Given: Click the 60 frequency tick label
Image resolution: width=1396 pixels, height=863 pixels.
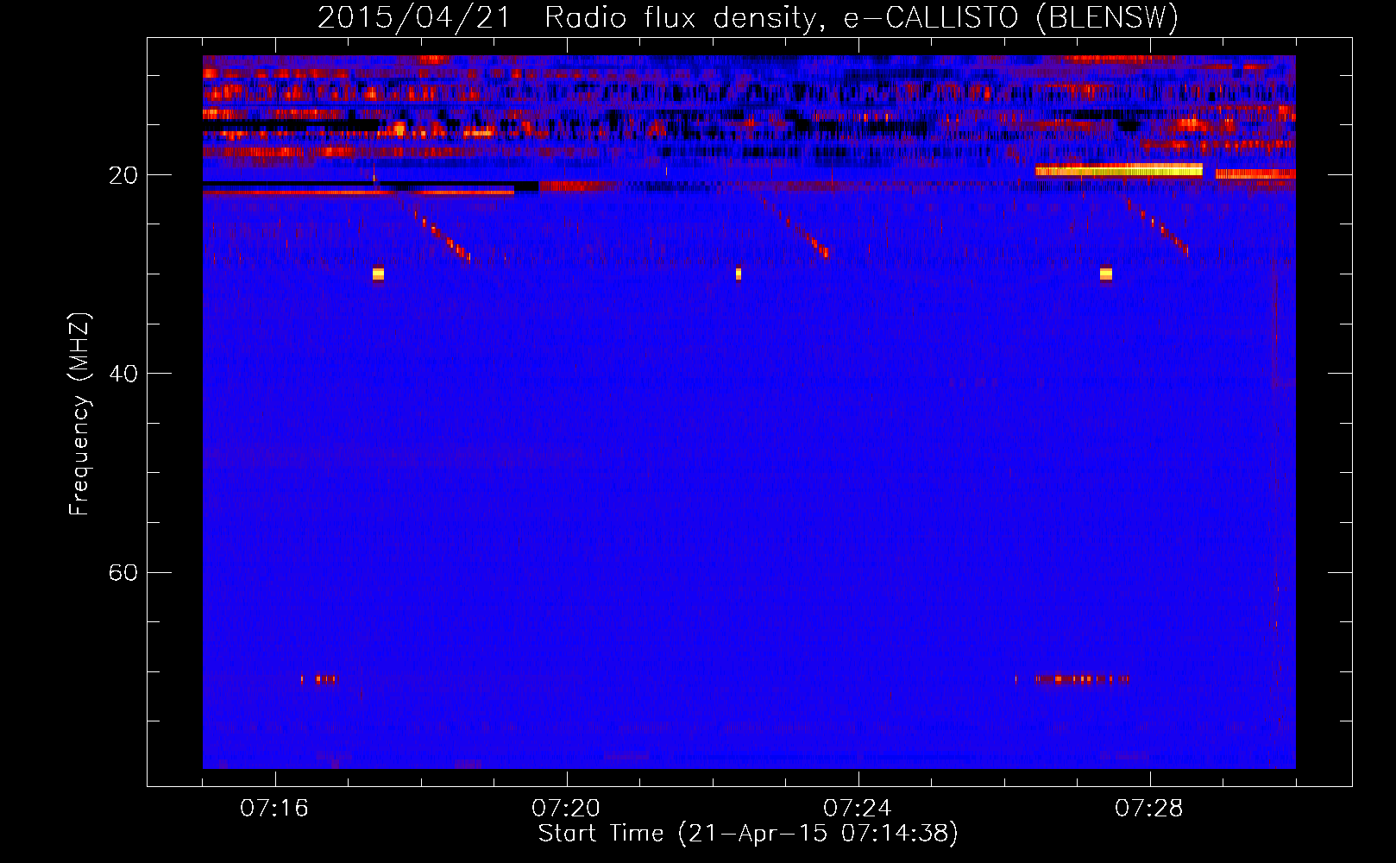Looking at the screenshot, I should (x=123, y=572).
